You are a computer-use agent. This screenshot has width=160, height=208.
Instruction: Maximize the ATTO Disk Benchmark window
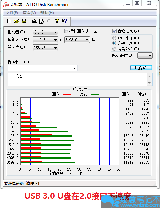pos(137,3)
